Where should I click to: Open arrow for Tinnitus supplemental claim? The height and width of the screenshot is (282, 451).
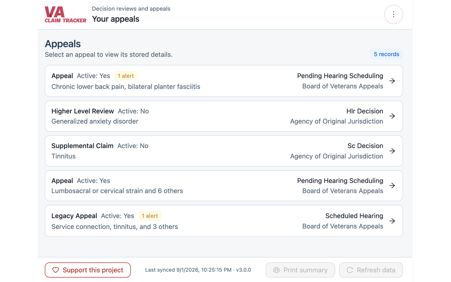[392, 151]
